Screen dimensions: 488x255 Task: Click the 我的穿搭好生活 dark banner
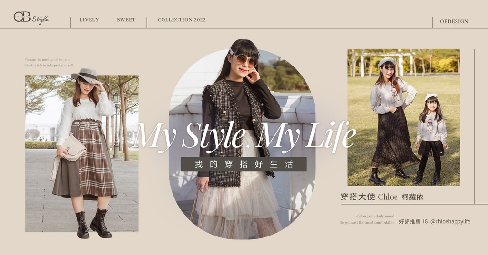click(244, 164)
